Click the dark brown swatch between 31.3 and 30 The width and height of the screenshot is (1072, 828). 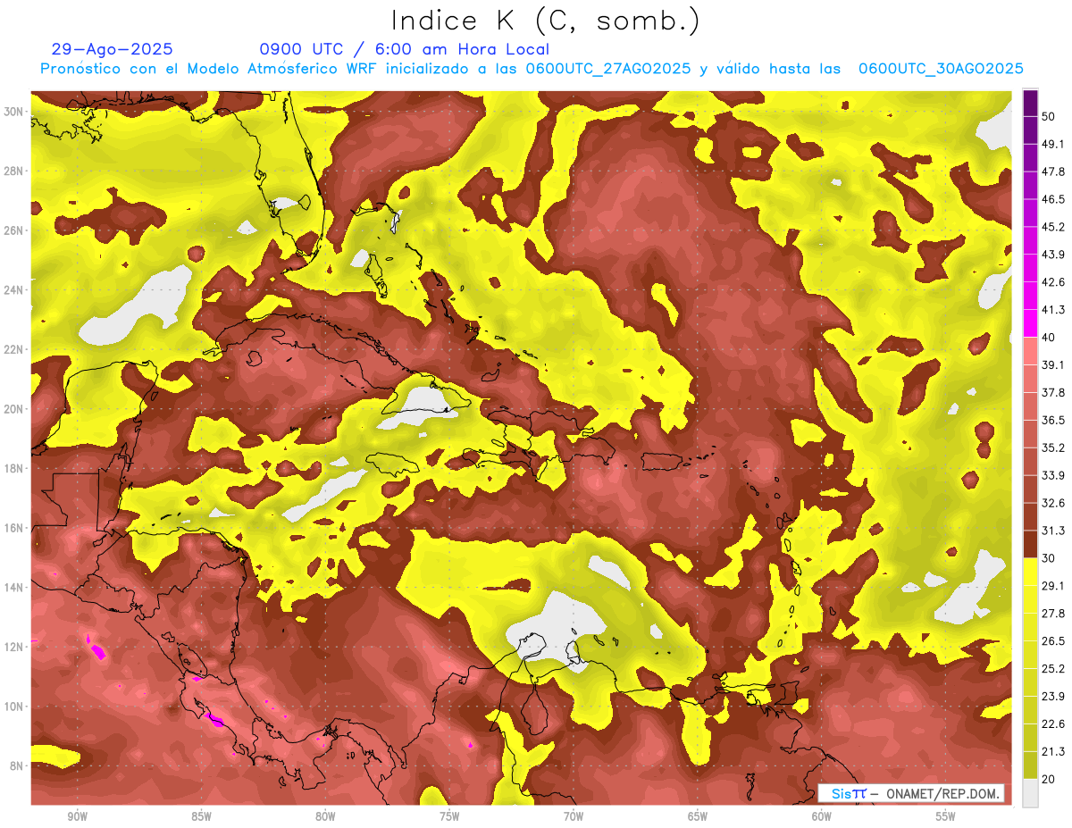[1030, 544]
